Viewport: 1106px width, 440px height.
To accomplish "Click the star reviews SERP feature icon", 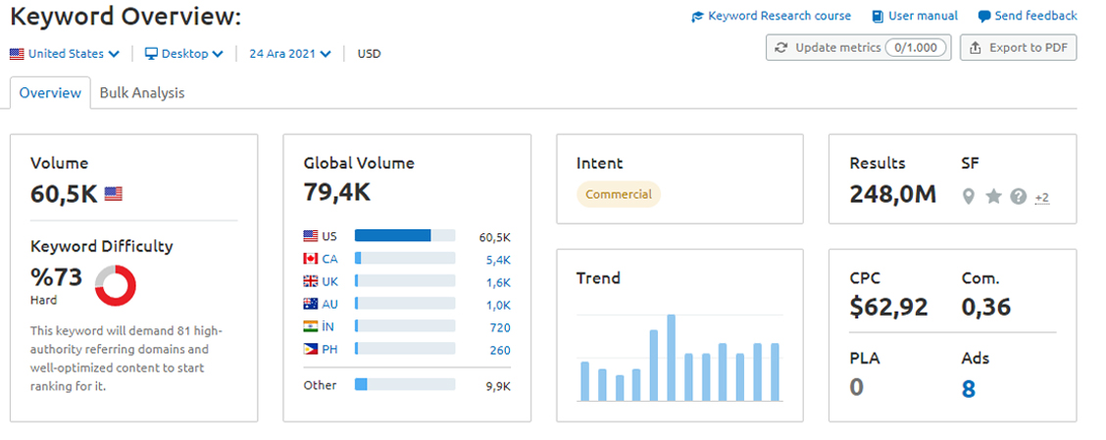I will point(993,197).
